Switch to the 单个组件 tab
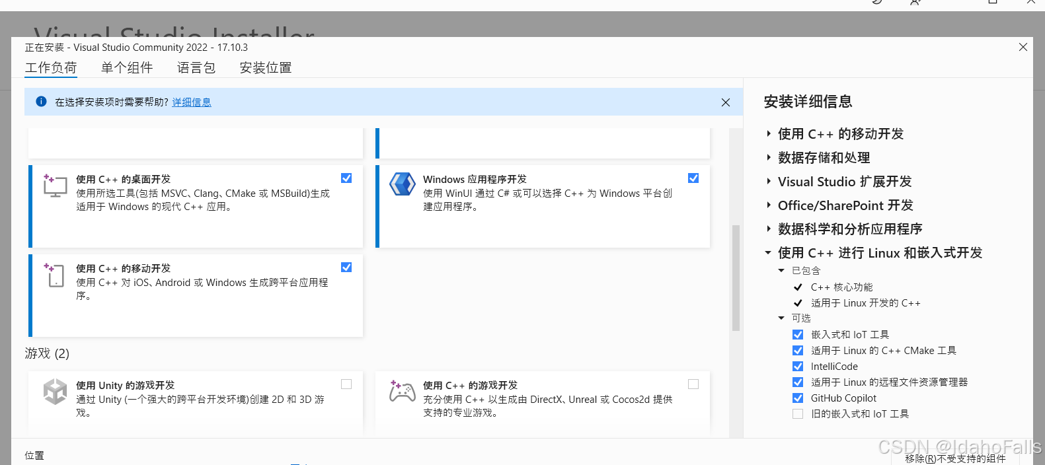 (127, 67)
